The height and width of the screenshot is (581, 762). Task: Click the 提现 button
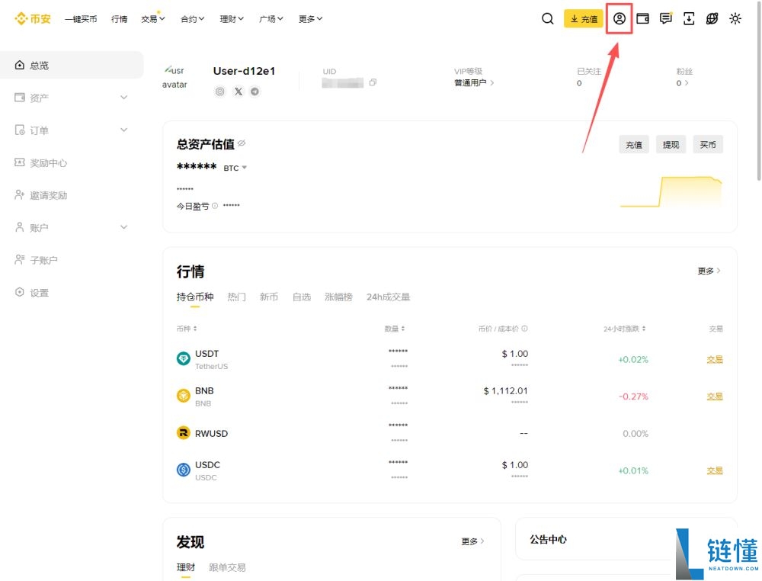(671, 144)
